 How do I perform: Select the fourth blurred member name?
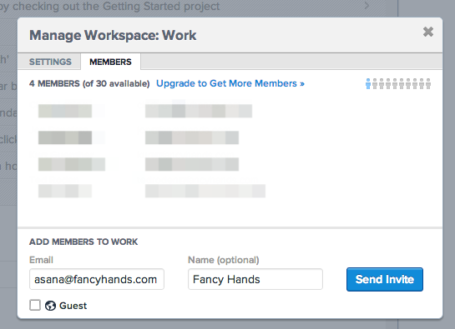point(65,191)
